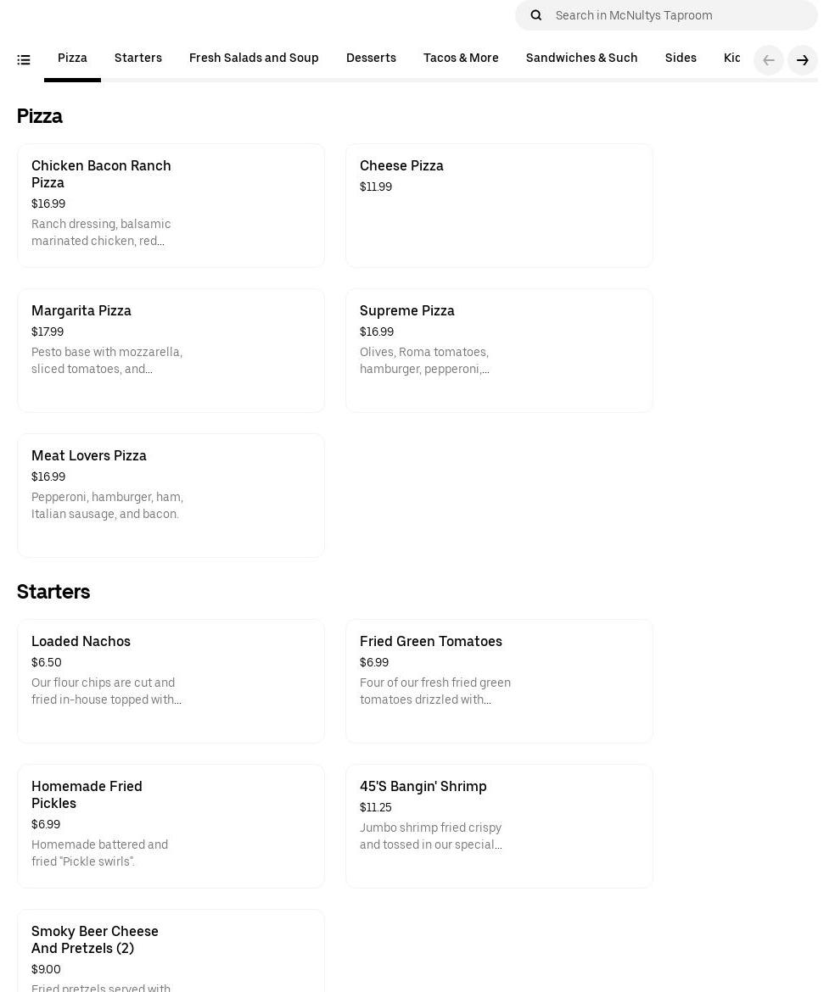Jump to the Sandwiches & Such tab
The image size is (835, 992).
pos(581,58)
